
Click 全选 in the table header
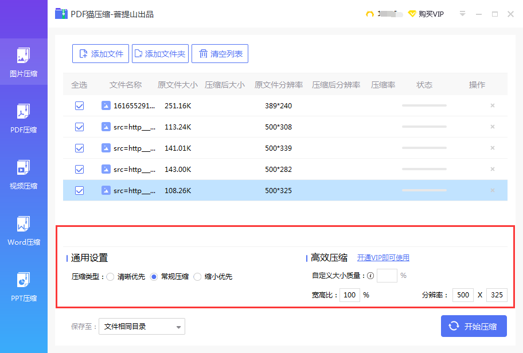pos(79,85)
